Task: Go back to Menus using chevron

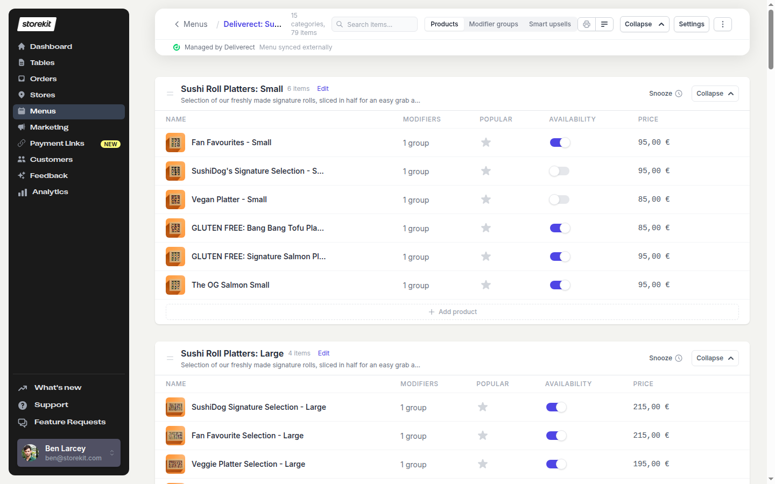Action: [x=177, y=24]
